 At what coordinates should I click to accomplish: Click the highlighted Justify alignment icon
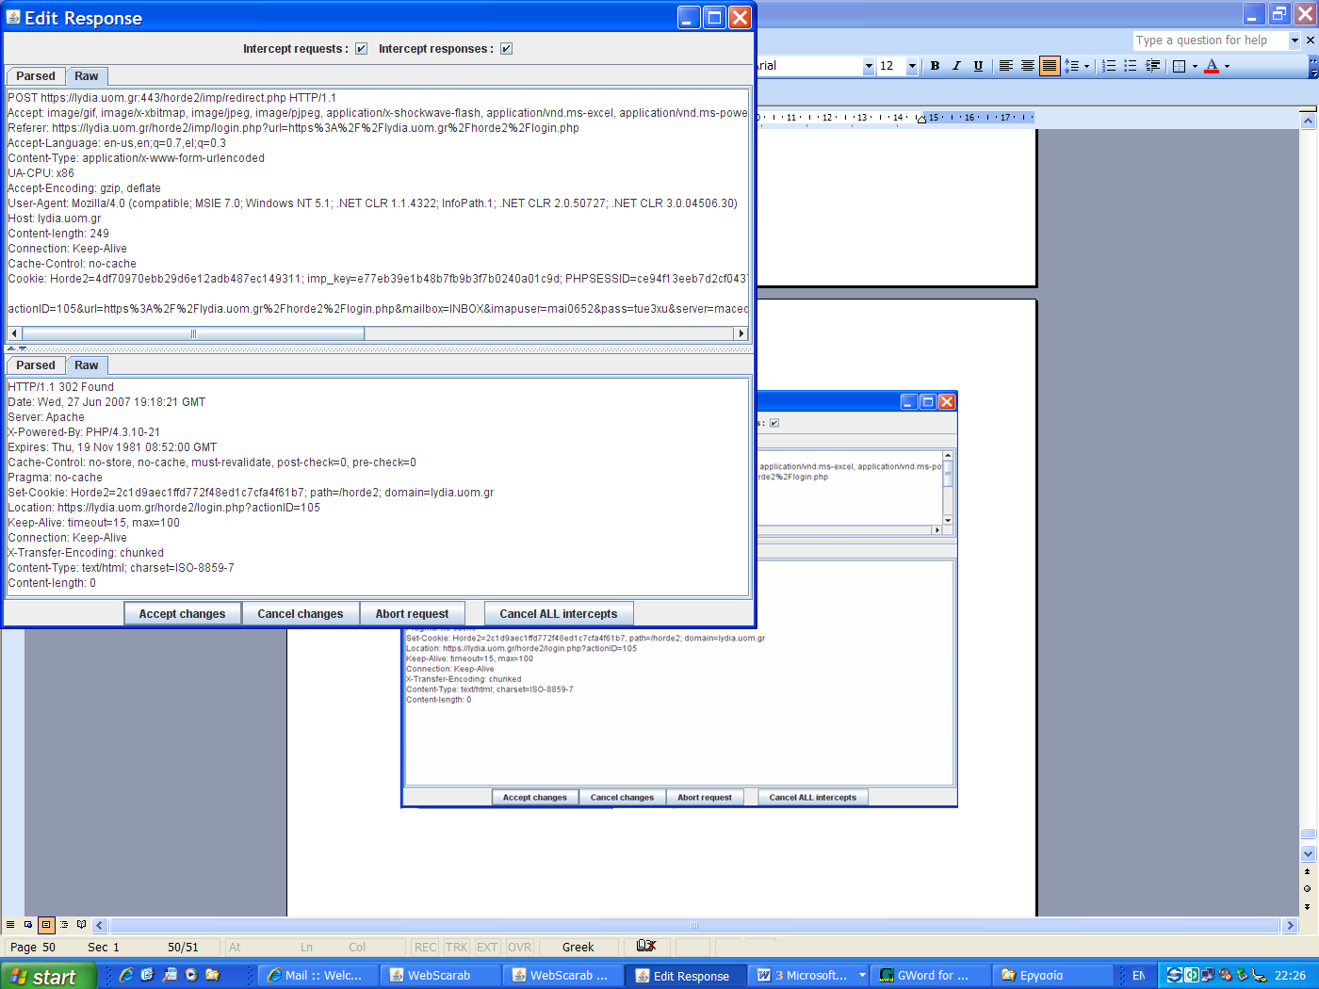click(x=1049, y=66)
